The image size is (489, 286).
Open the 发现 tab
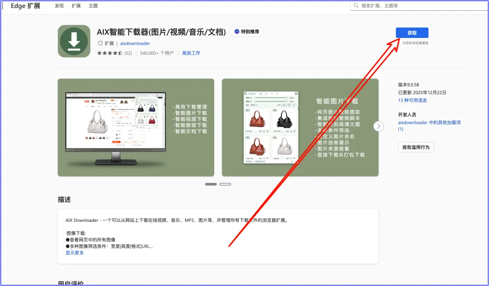(x=59, y=5)
